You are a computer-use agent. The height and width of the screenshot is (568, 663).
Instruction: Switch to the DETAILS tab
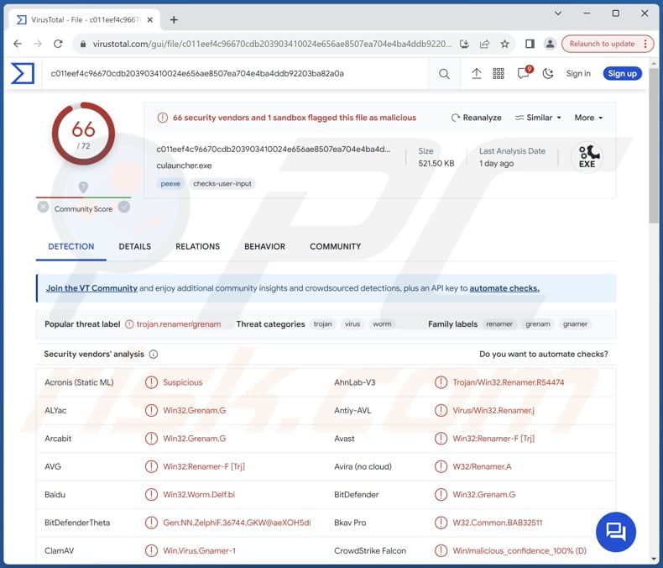point(135,246)
